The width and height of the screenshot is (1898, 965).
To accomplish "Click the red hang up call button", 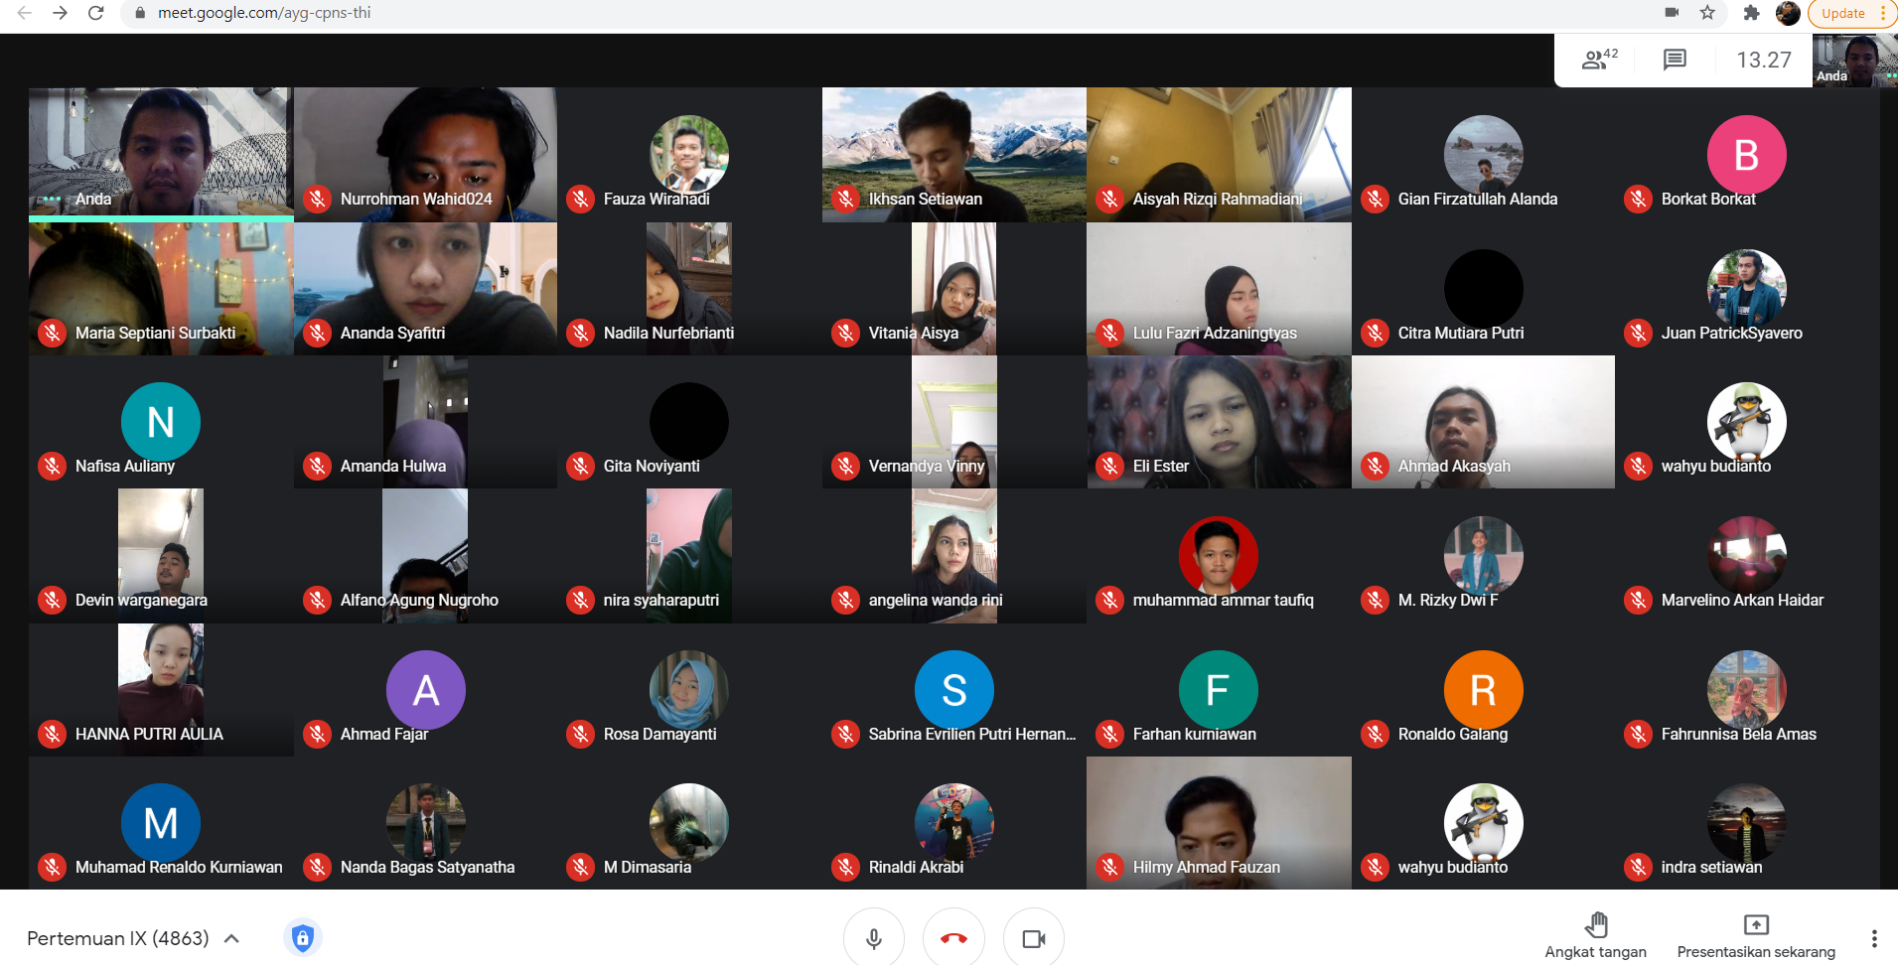I will pyautogui.click(x=953, y=938).
